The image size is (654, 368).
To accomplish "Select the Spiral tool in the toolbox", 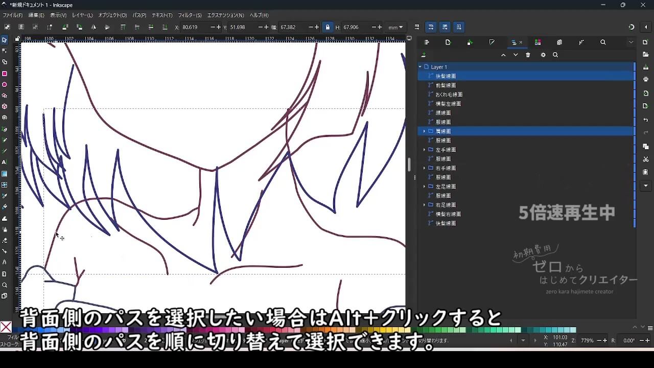I will click(5, 118).
